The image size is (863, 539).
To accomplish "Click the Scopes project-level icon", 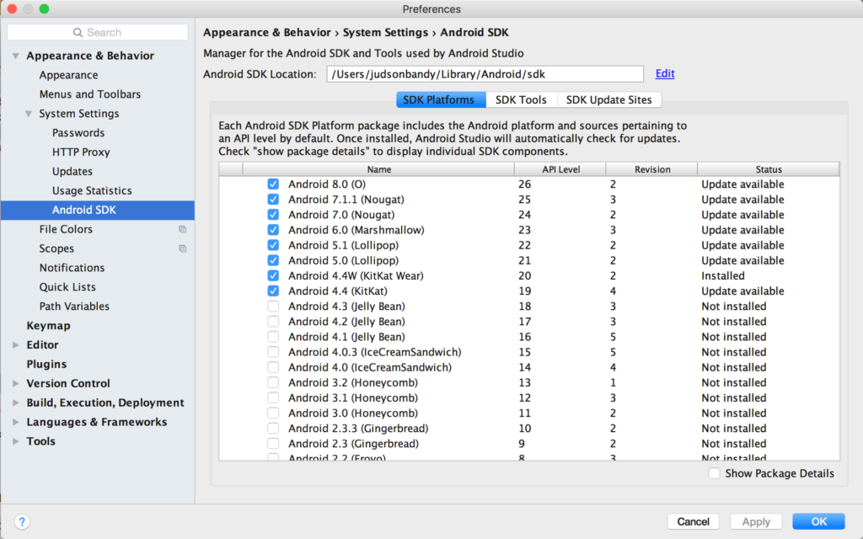I will coord(183,248).
